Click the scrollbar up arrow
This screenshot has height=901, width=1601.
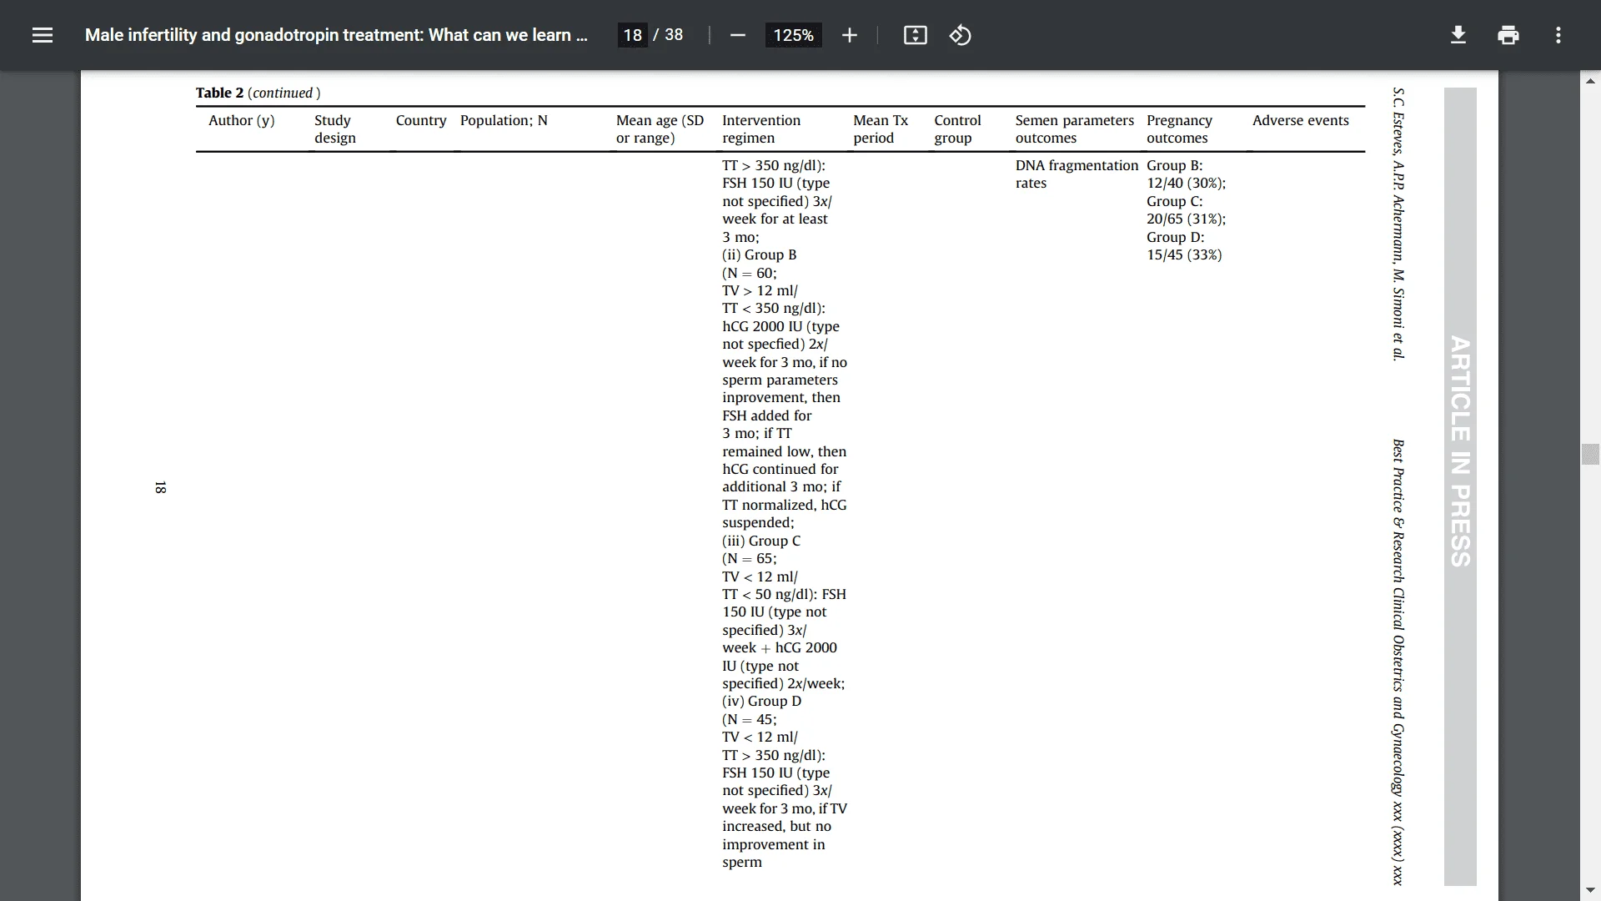point(1590,81)
